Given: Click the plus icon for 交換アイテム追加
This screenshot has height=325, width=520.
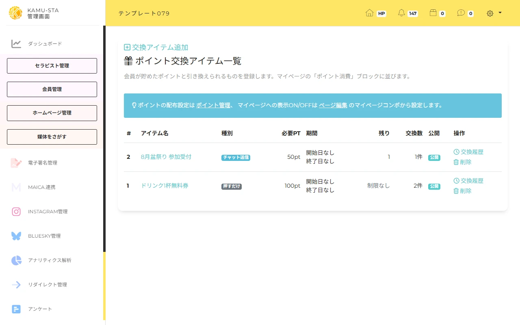Looking at the screenshot, I should [x=127, y=48].
